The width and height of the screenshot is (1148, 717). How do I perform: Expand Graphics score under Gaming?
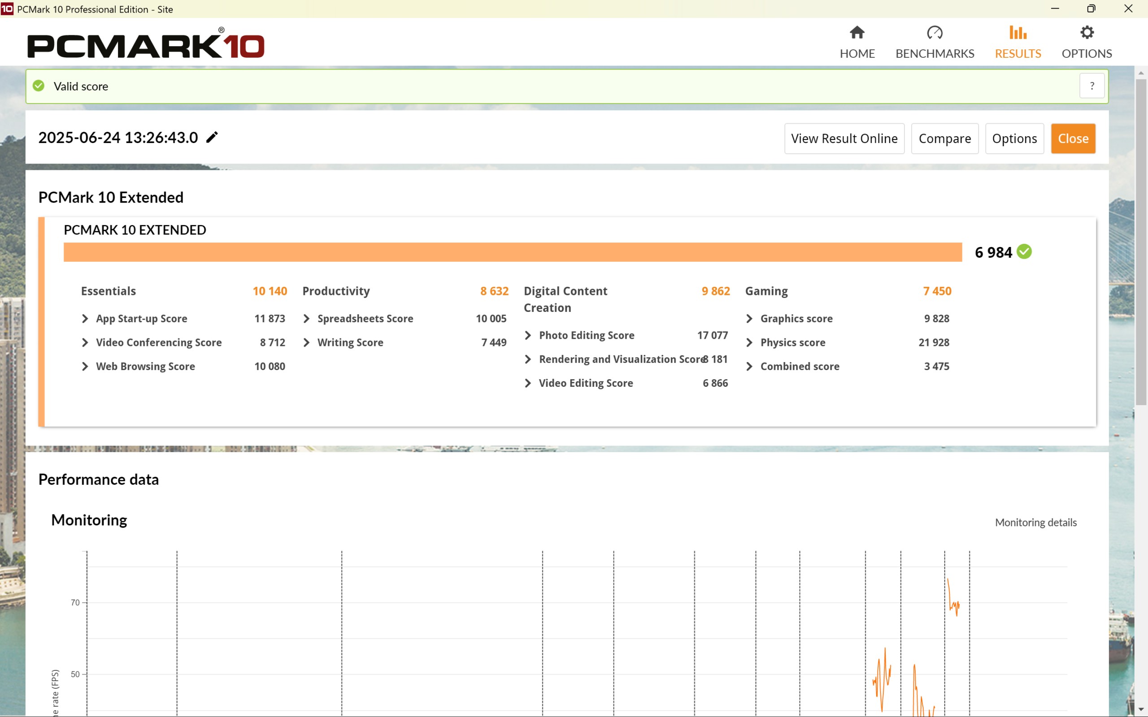[x=749, y=319]
